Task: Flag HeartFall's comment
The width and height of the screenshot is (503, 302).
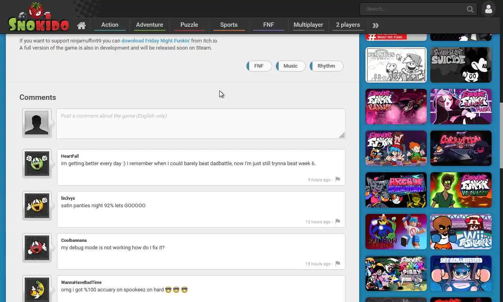Action: [x=338, y=179]
